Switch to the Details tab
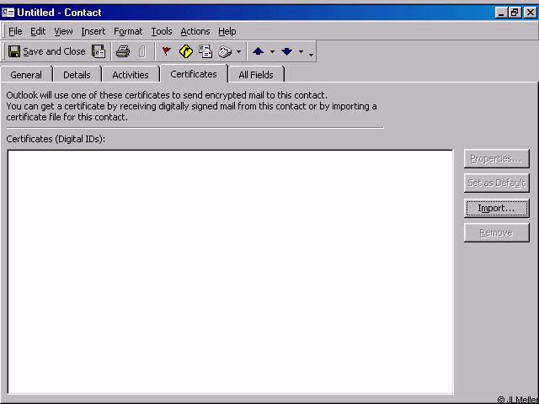The image size is (539, 404). (x=77, y=75)
